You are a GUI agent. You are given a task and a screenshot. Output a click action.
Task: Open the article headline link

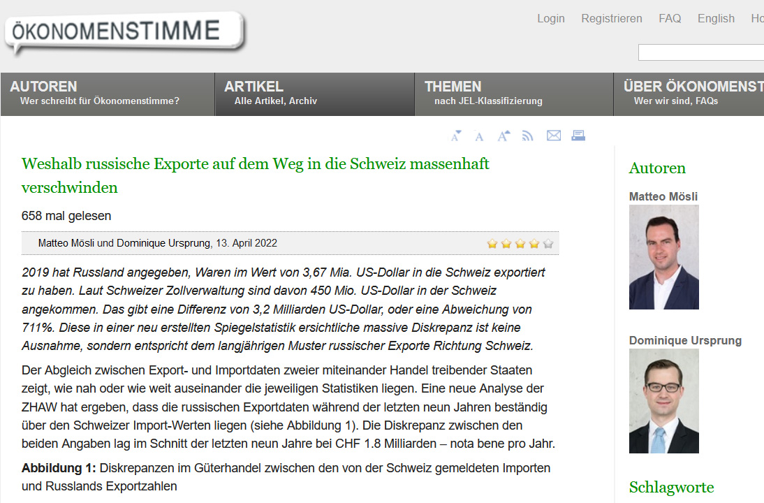coord(256,175)
